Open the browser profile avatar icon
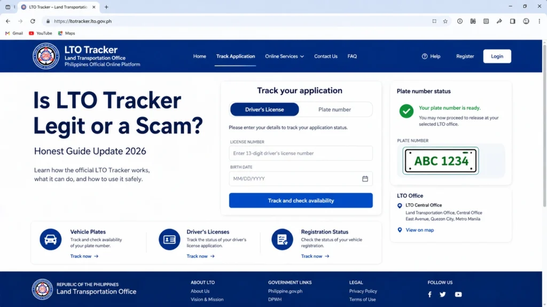The width and height of the screenshot is (547, 307). point(526,21)
